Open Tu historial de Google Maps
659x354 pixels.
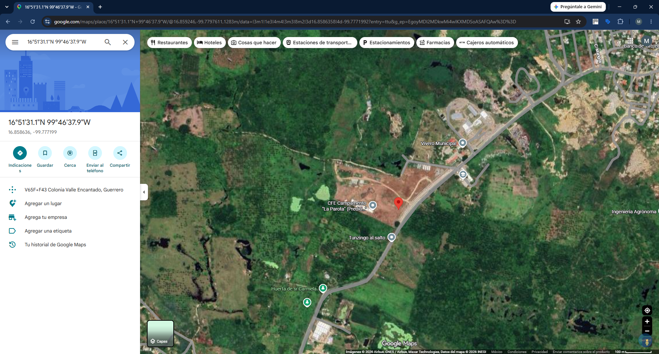click(x=70, y=245)
